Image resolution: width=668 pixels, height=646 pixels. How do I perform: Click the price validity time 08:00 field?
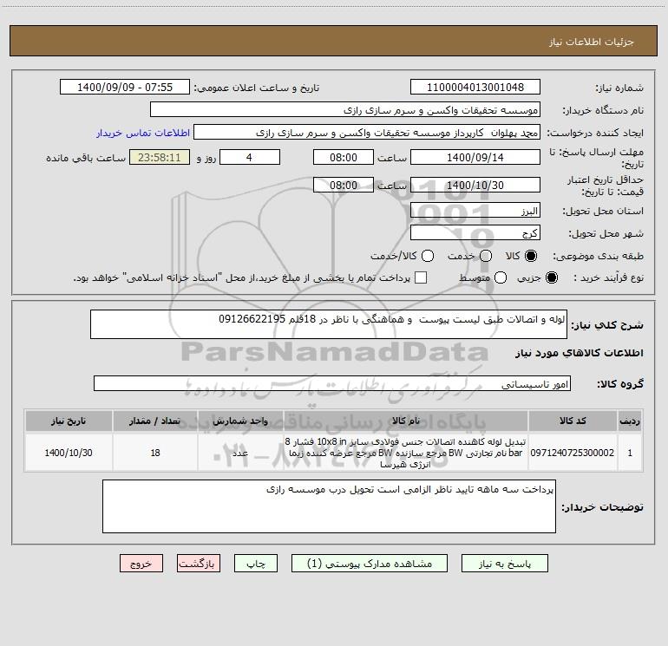click(344, 185)
